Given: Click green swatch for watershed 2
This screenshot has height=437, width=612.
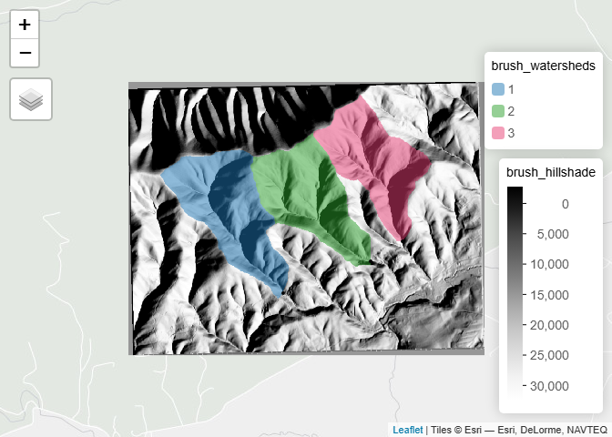Looking at the screenshot, I should 498,111.
